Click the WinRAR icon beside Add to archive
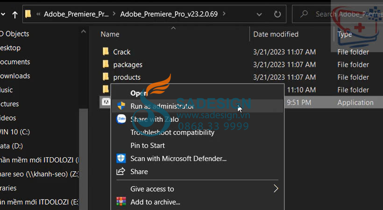383x210 pixels. tap(121, 202)
